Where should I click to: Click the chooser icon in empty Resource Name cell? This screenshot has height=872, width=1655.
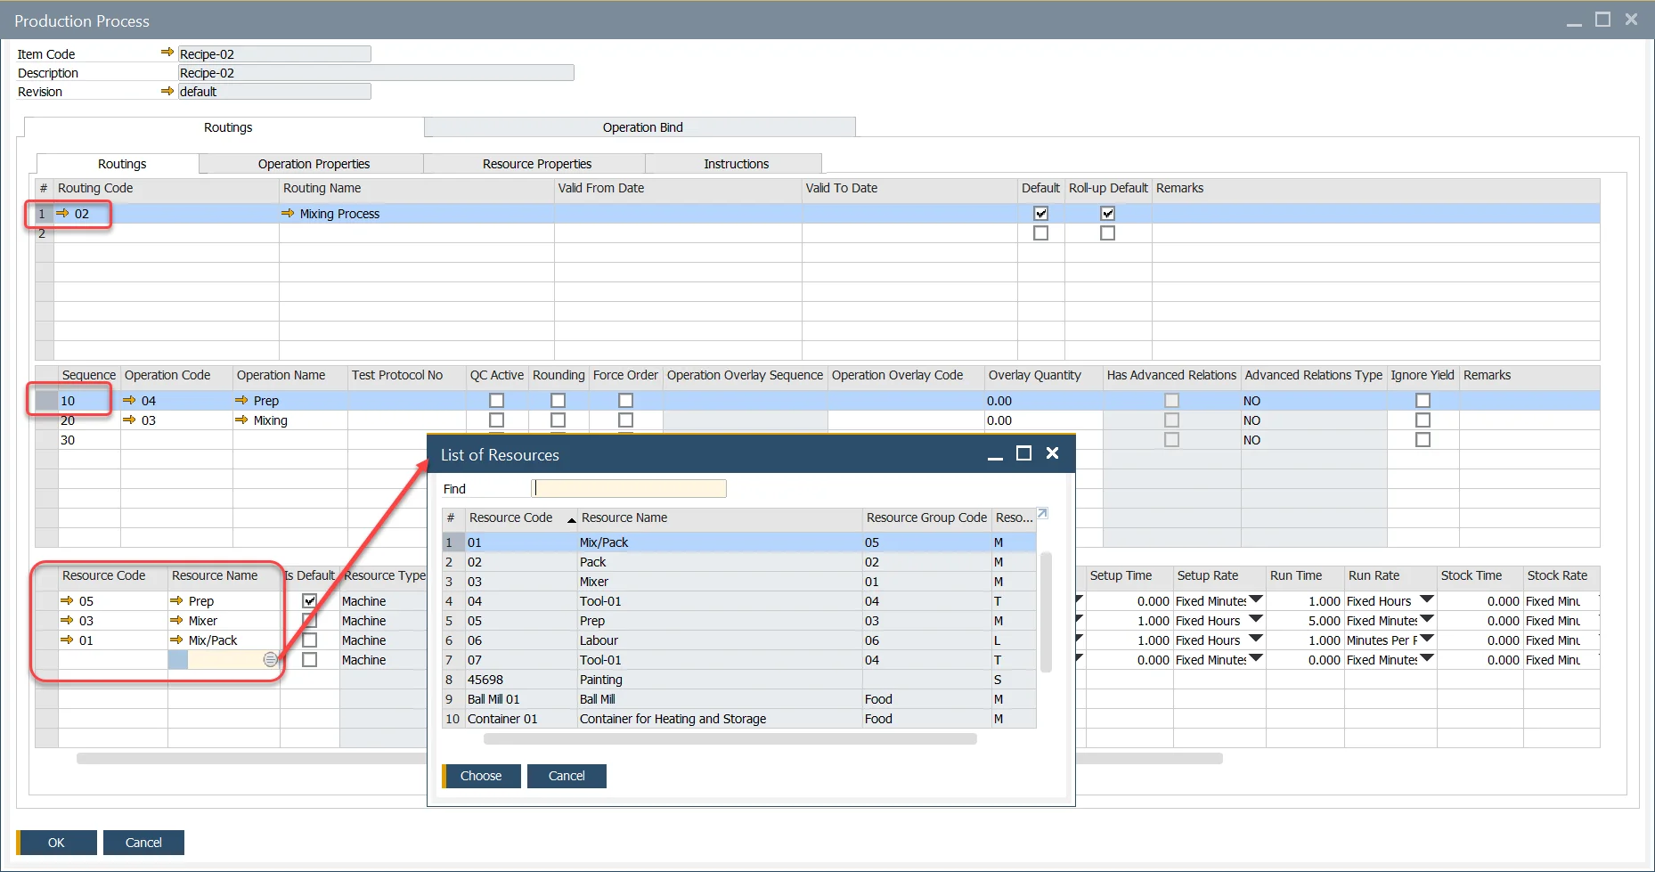[270, 660]
